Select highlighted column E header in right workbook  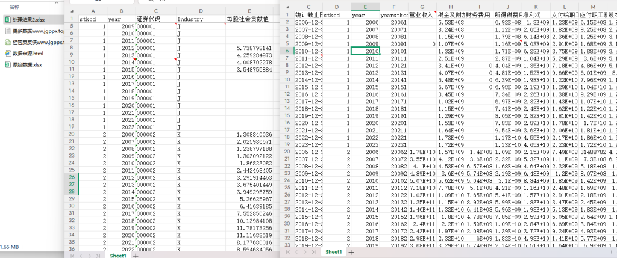(x=365, y=7)
